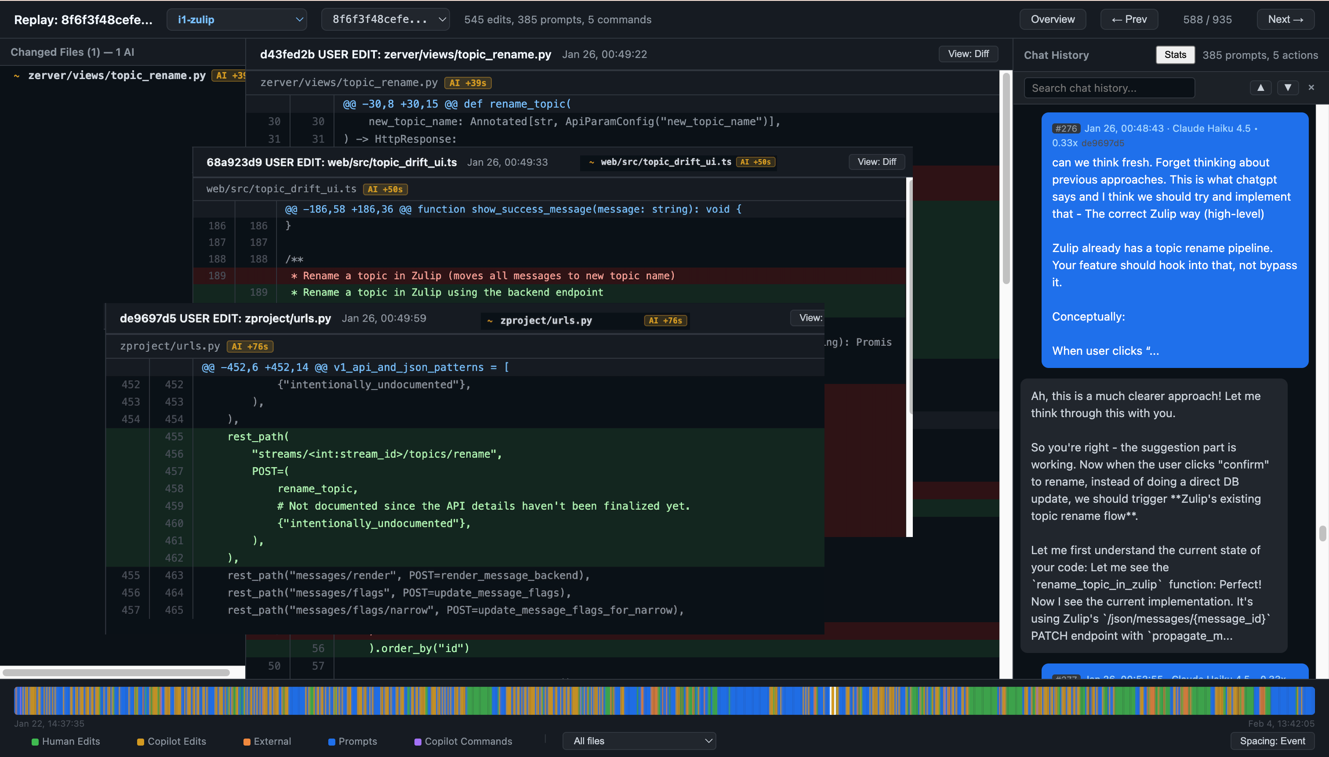Click hunk header '@@ -186,58 +186,36 @@' in topic_drift_ui.ts

pos(513,209)
